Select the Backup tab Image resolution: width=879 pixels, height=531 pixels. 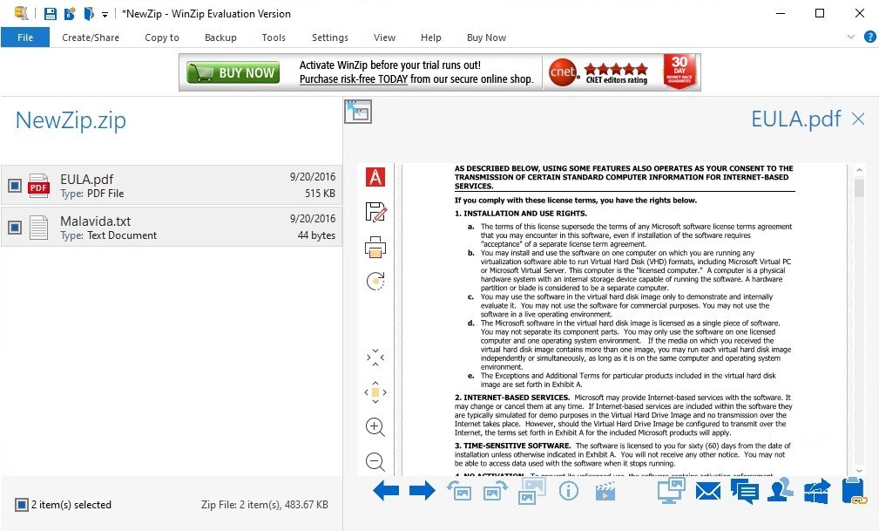(x=220, y=37)
